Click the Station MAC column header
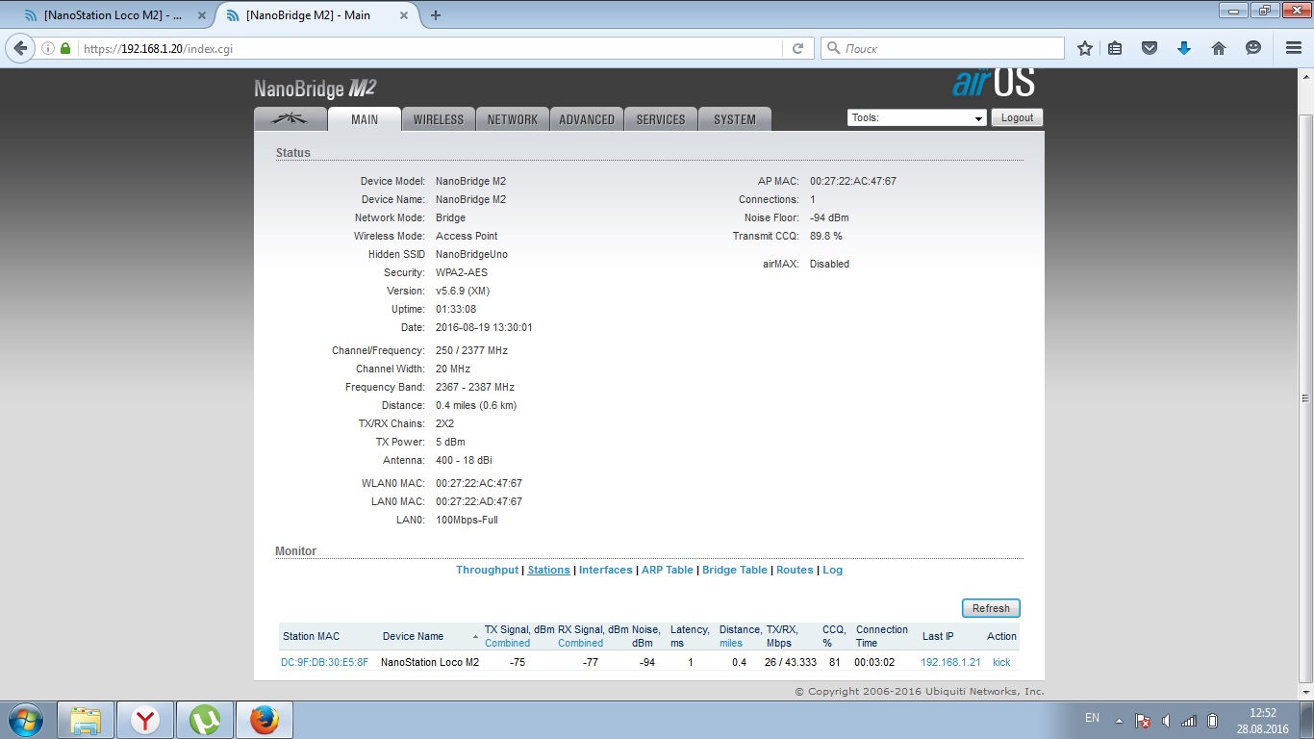This screenshot has height=739, width=1314. click(311, 636)
